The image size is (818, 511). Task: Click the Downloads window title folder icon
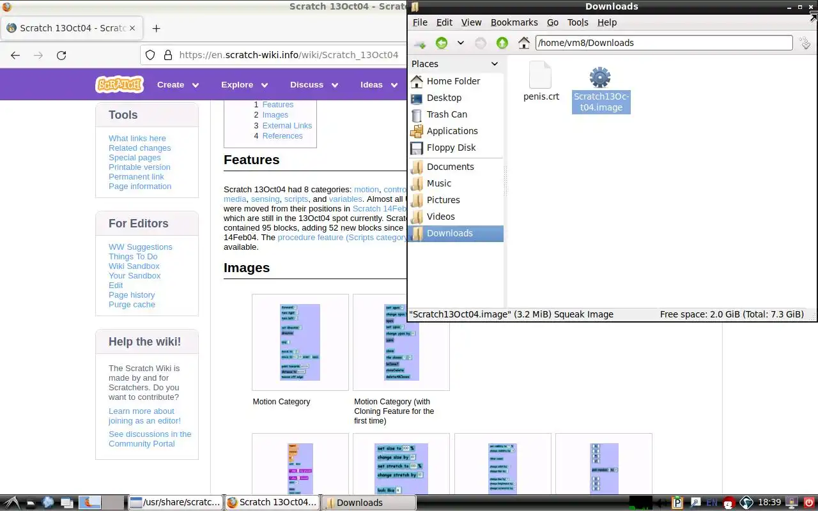(415, 6)
